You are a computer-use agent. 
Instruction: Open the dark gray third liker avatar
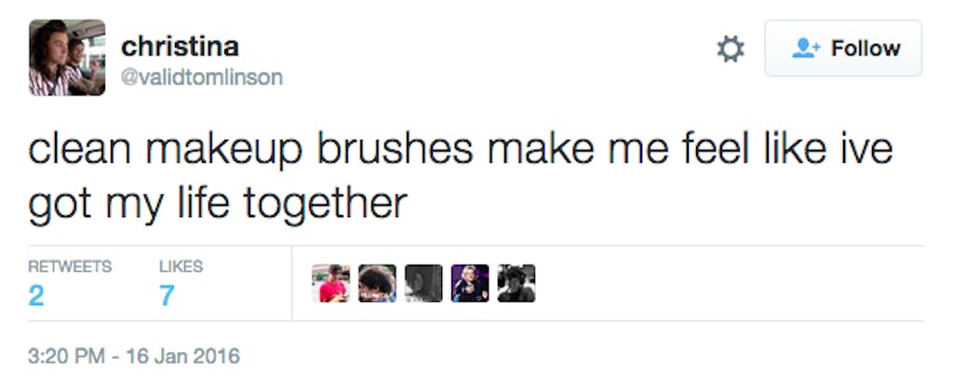coord(423,283)
